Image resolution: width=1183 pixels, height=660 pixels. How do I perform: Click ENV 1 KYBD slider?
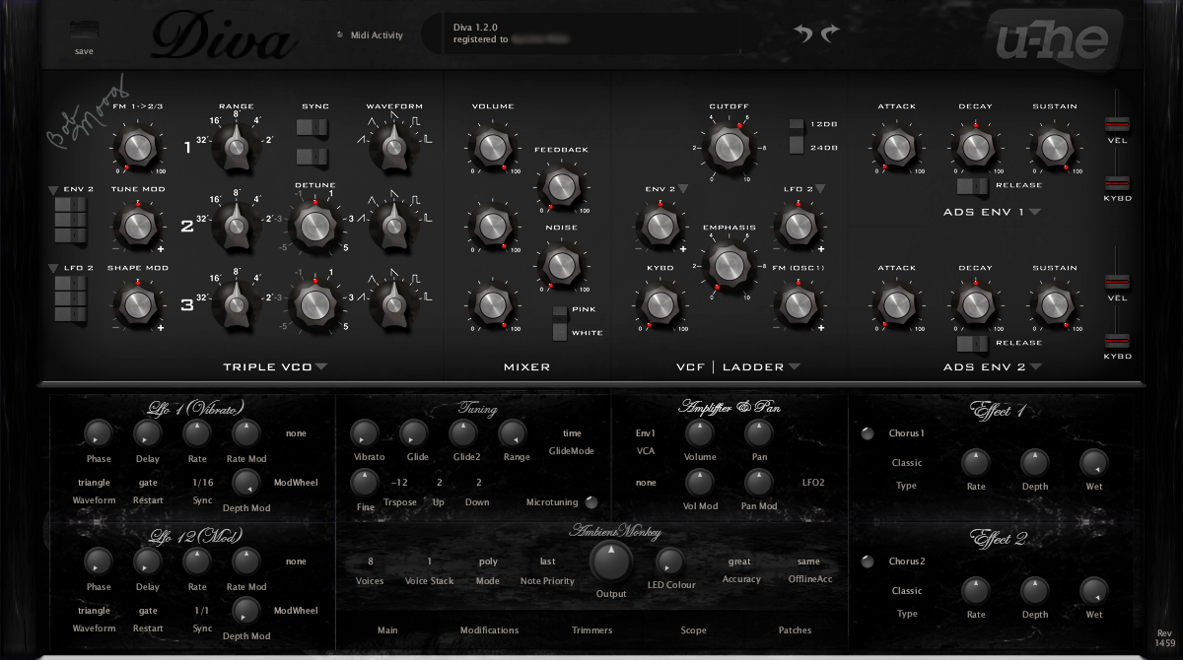pos(1116,182)
